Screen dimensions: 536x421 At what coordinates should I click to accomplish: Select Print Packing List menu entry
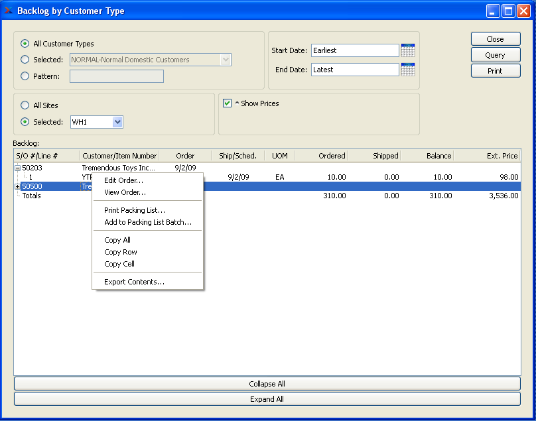(135, 210)
